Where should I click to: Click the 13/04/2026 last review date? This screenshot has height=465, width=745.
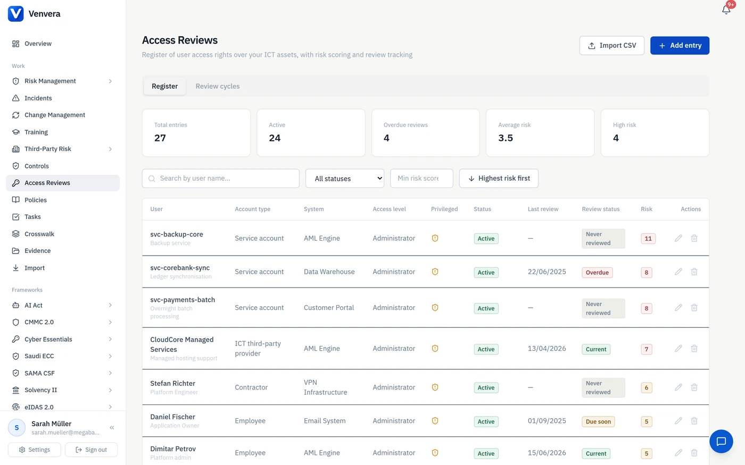click(x=547, y=349)
